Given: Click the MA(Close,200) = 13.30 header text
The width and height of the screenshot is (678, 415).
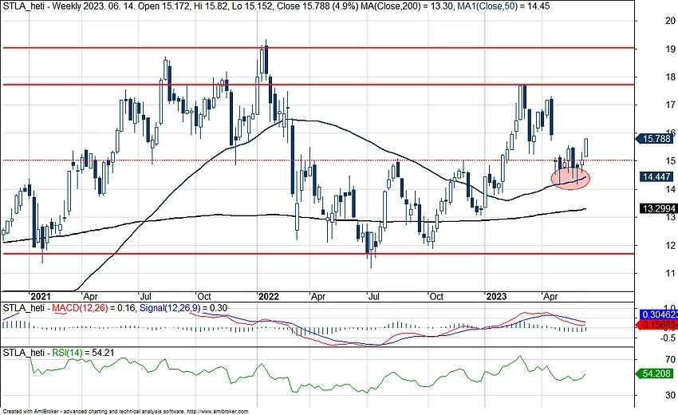Looking at the screenshot, I should [x=408, y=6].
